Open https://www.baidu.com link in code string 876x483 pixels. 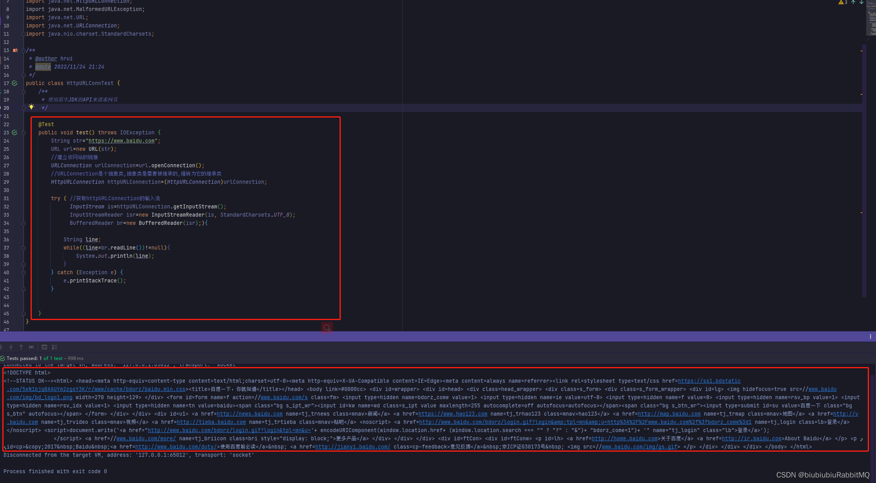point(122,141)
